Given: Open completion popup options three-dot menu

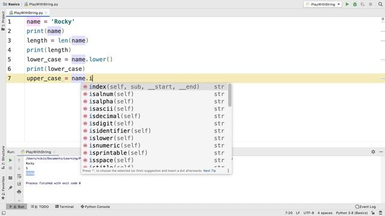Looking at the screenshot, I should (228, 170).
